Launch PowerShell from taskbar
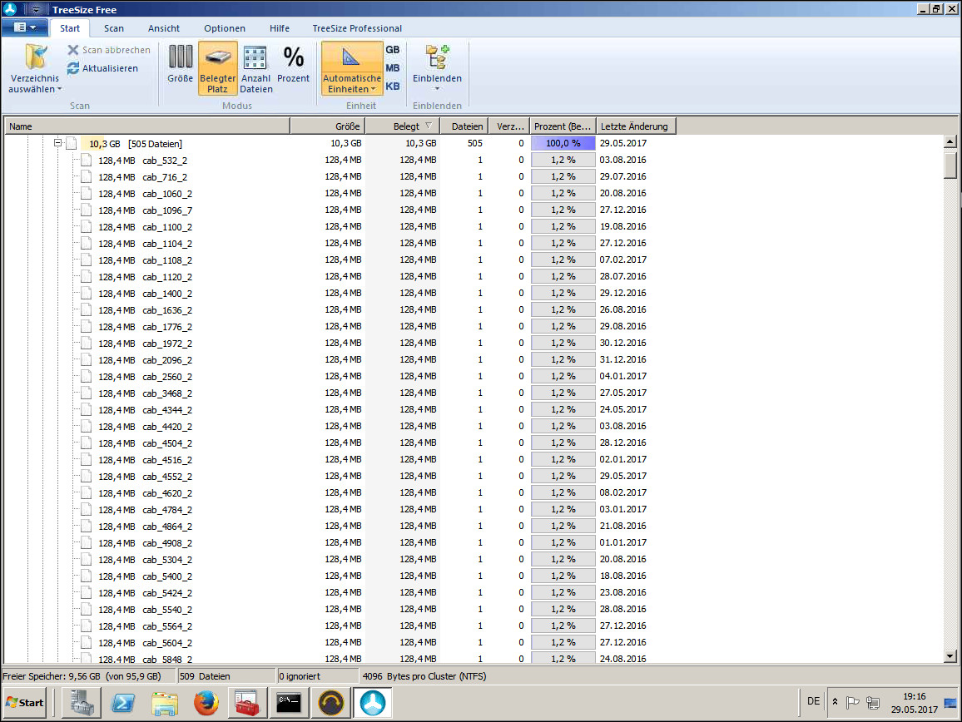962x722 pixels. [x=123, y=703]
